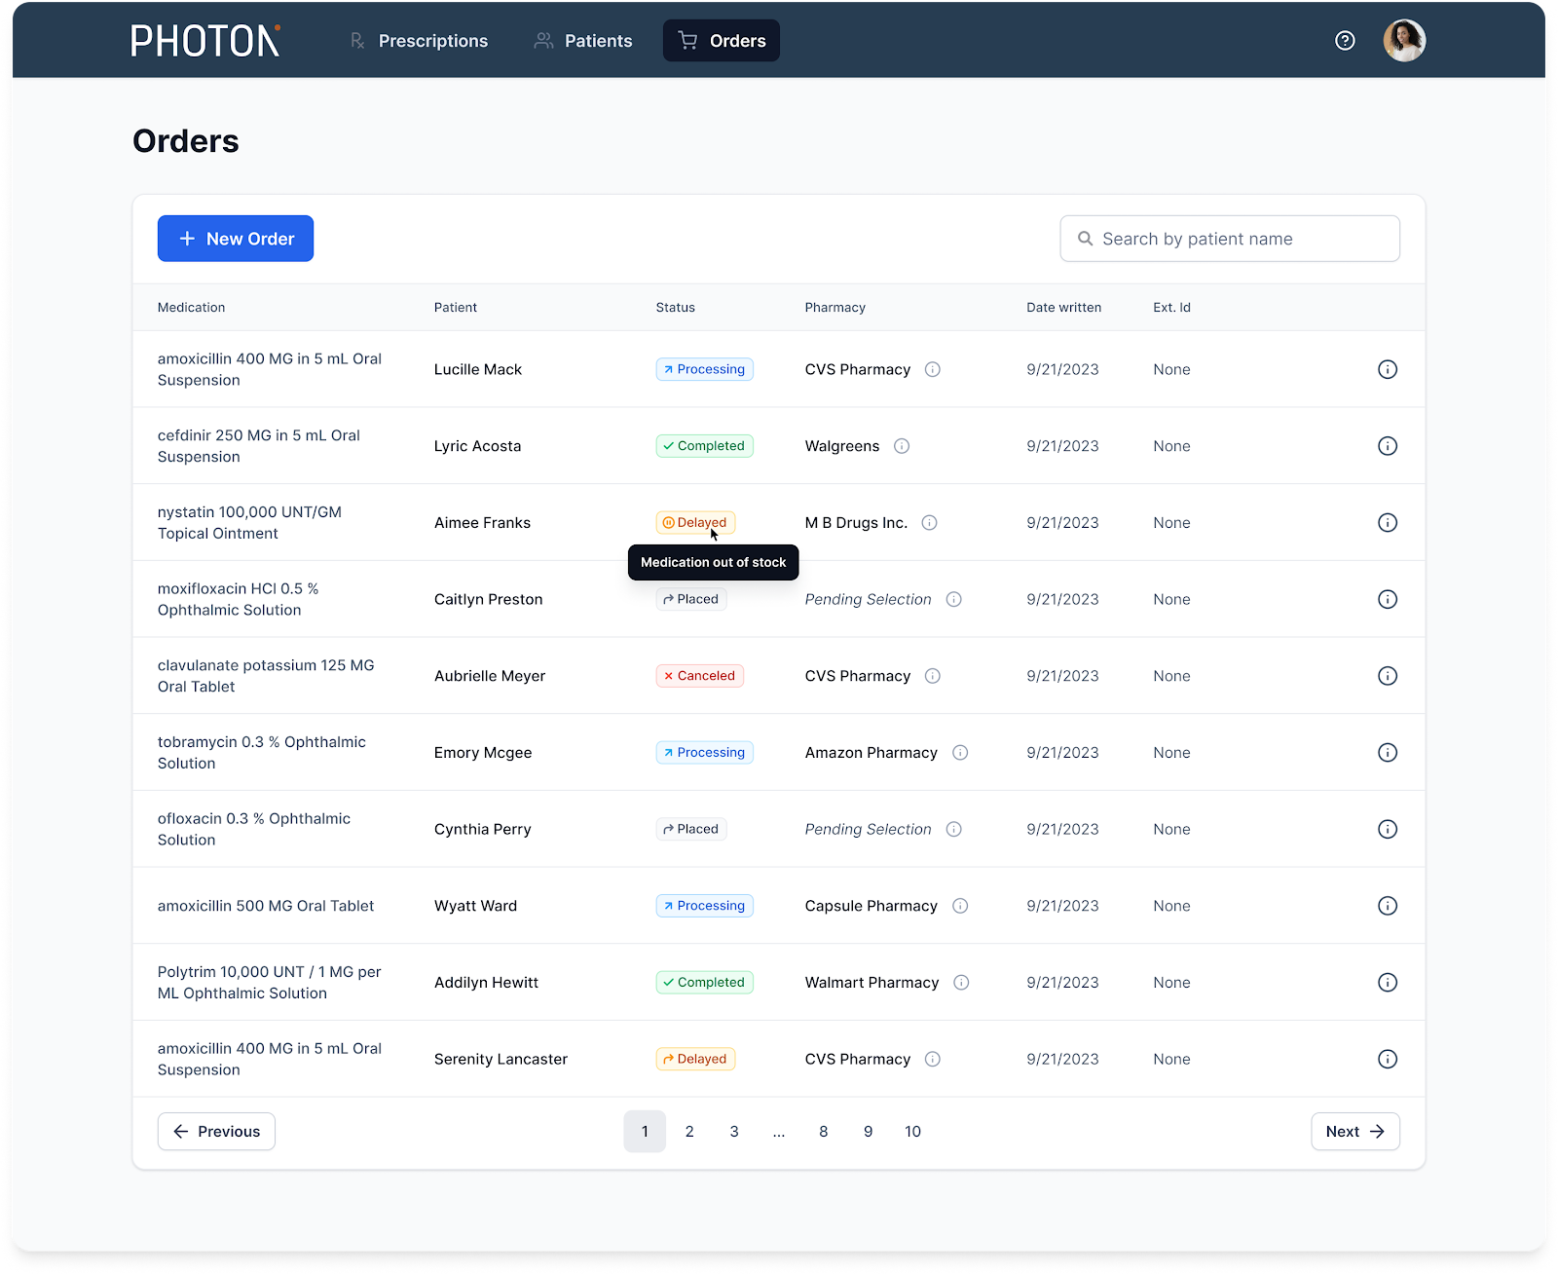Open the help question mark icon
1558x1274 pixels.
[x=1345, y=41]
